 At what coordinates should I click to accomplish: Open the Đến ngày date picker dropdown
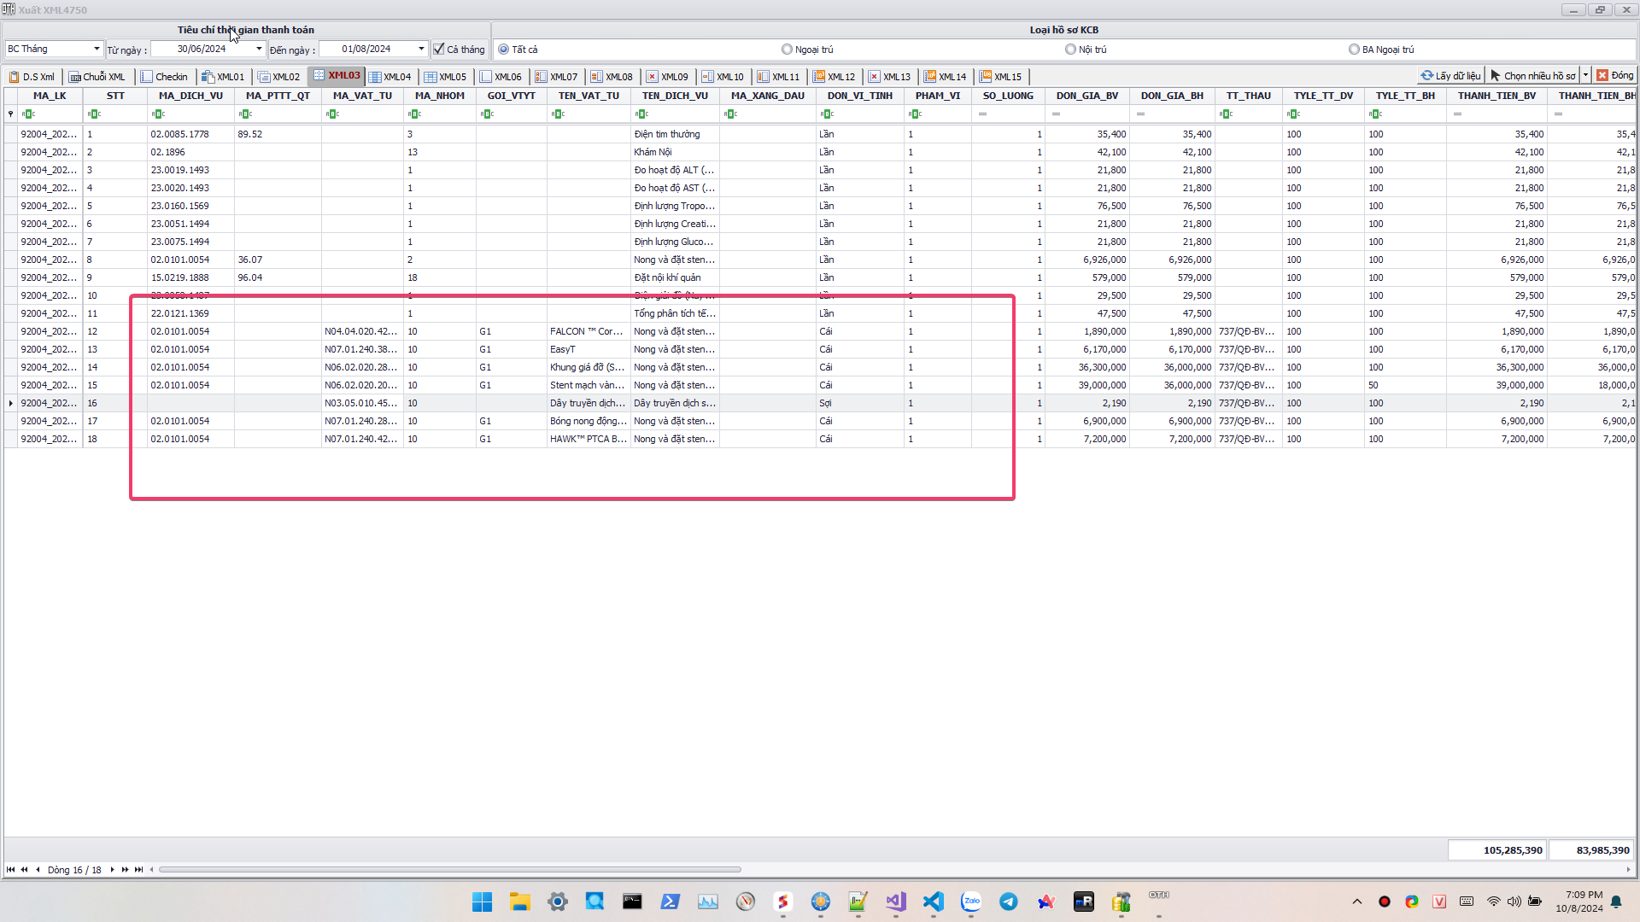[x=421, y=50]
